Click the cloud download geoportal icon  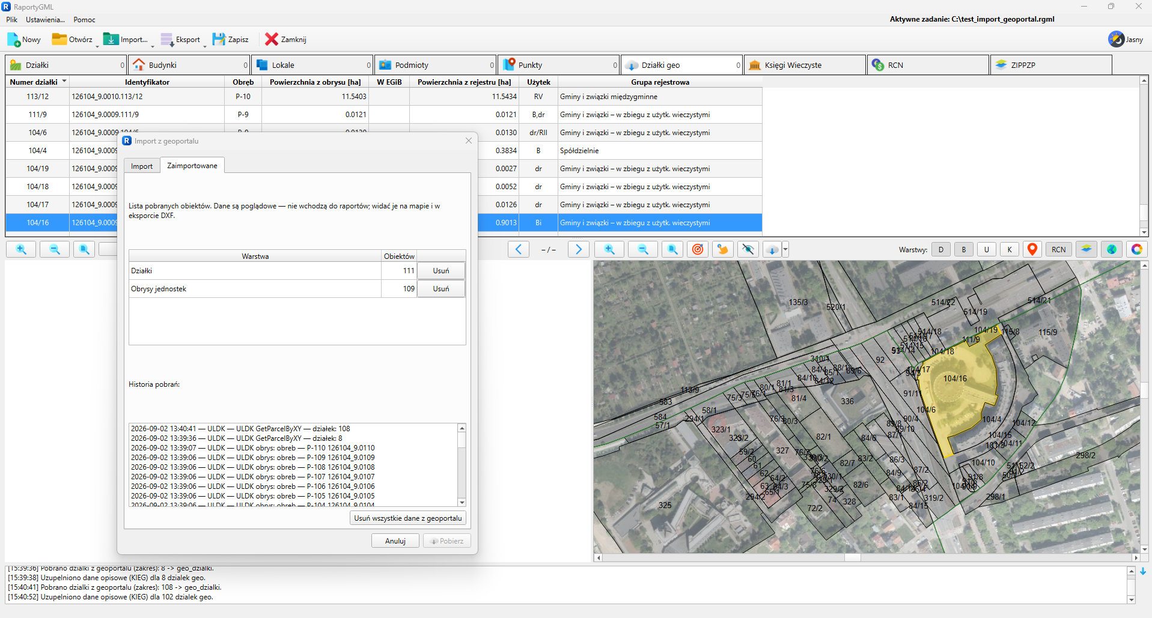tap(772, 249)
